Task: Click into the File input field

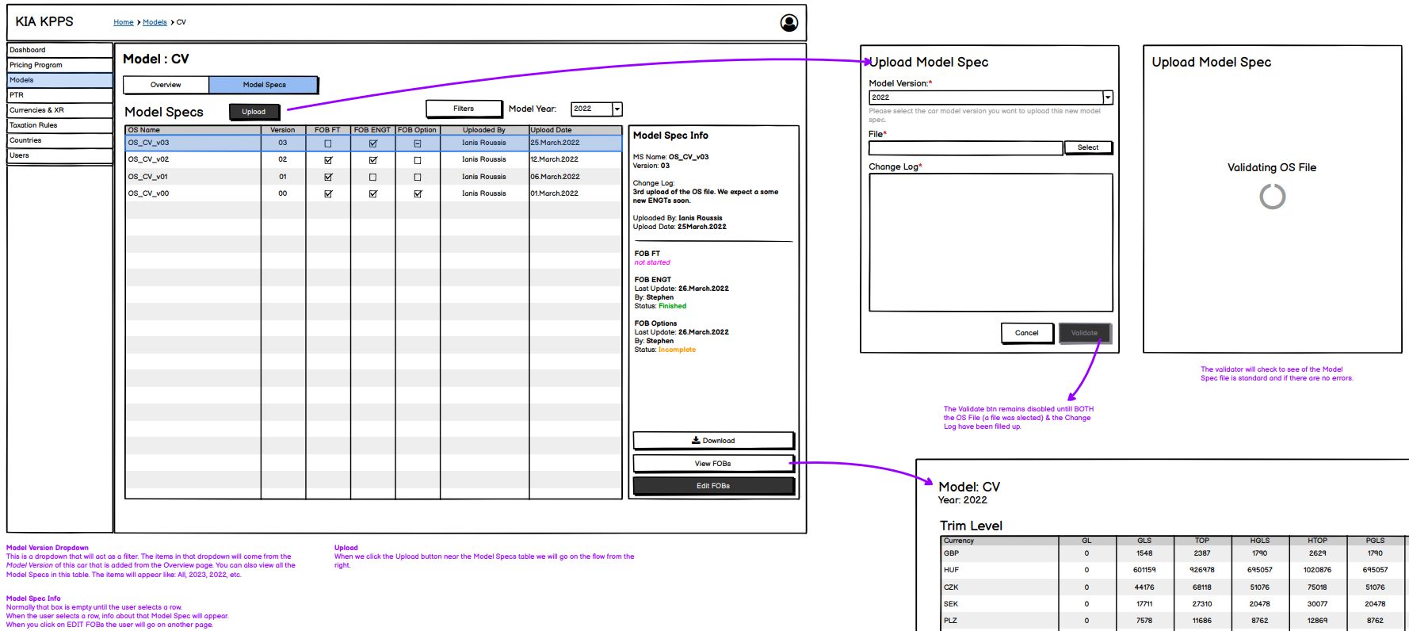Action: coord(965,148)
